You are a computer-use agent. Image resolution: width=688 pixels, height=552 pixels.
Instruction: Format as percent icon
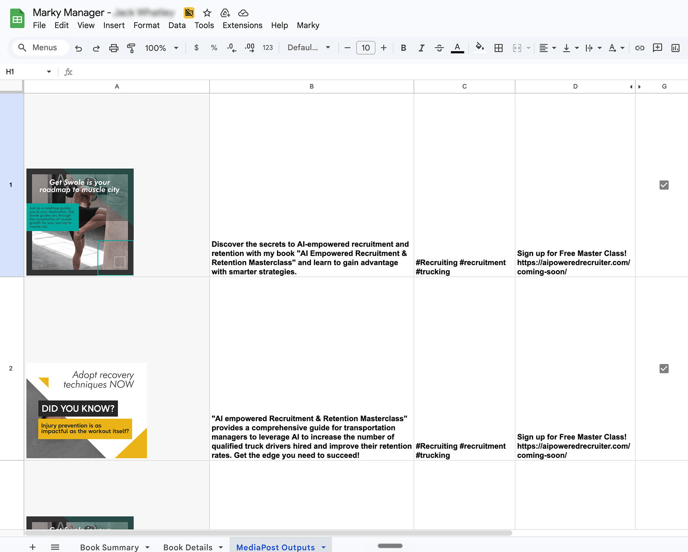click(x=214, y=48)
